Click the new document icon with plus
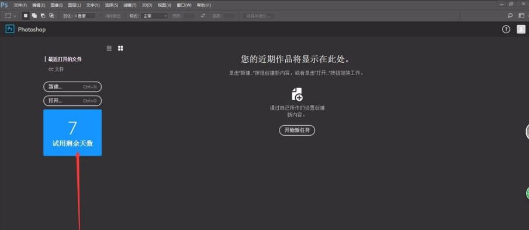Viewport: 529px width, 230px height. point(297,94)
